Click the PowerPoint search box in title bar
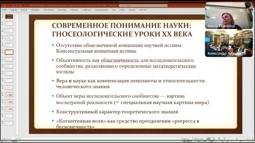 (x=143, y=5)
